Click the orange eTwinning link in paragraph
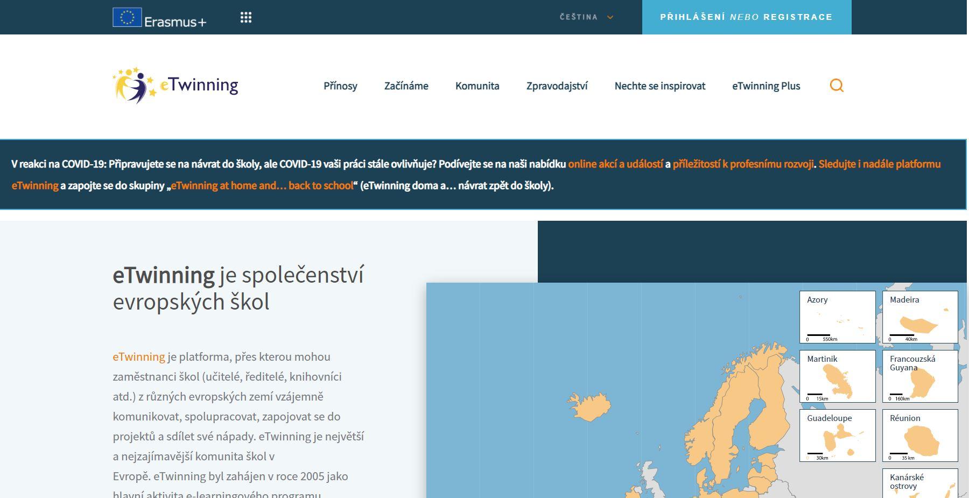This screenshot has width=969, height=498. coord(139,357)
